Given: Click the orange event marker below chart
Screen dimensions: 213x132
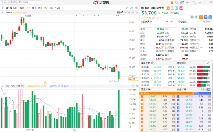Looking at the screenshot, I should [x=46, y=83].
